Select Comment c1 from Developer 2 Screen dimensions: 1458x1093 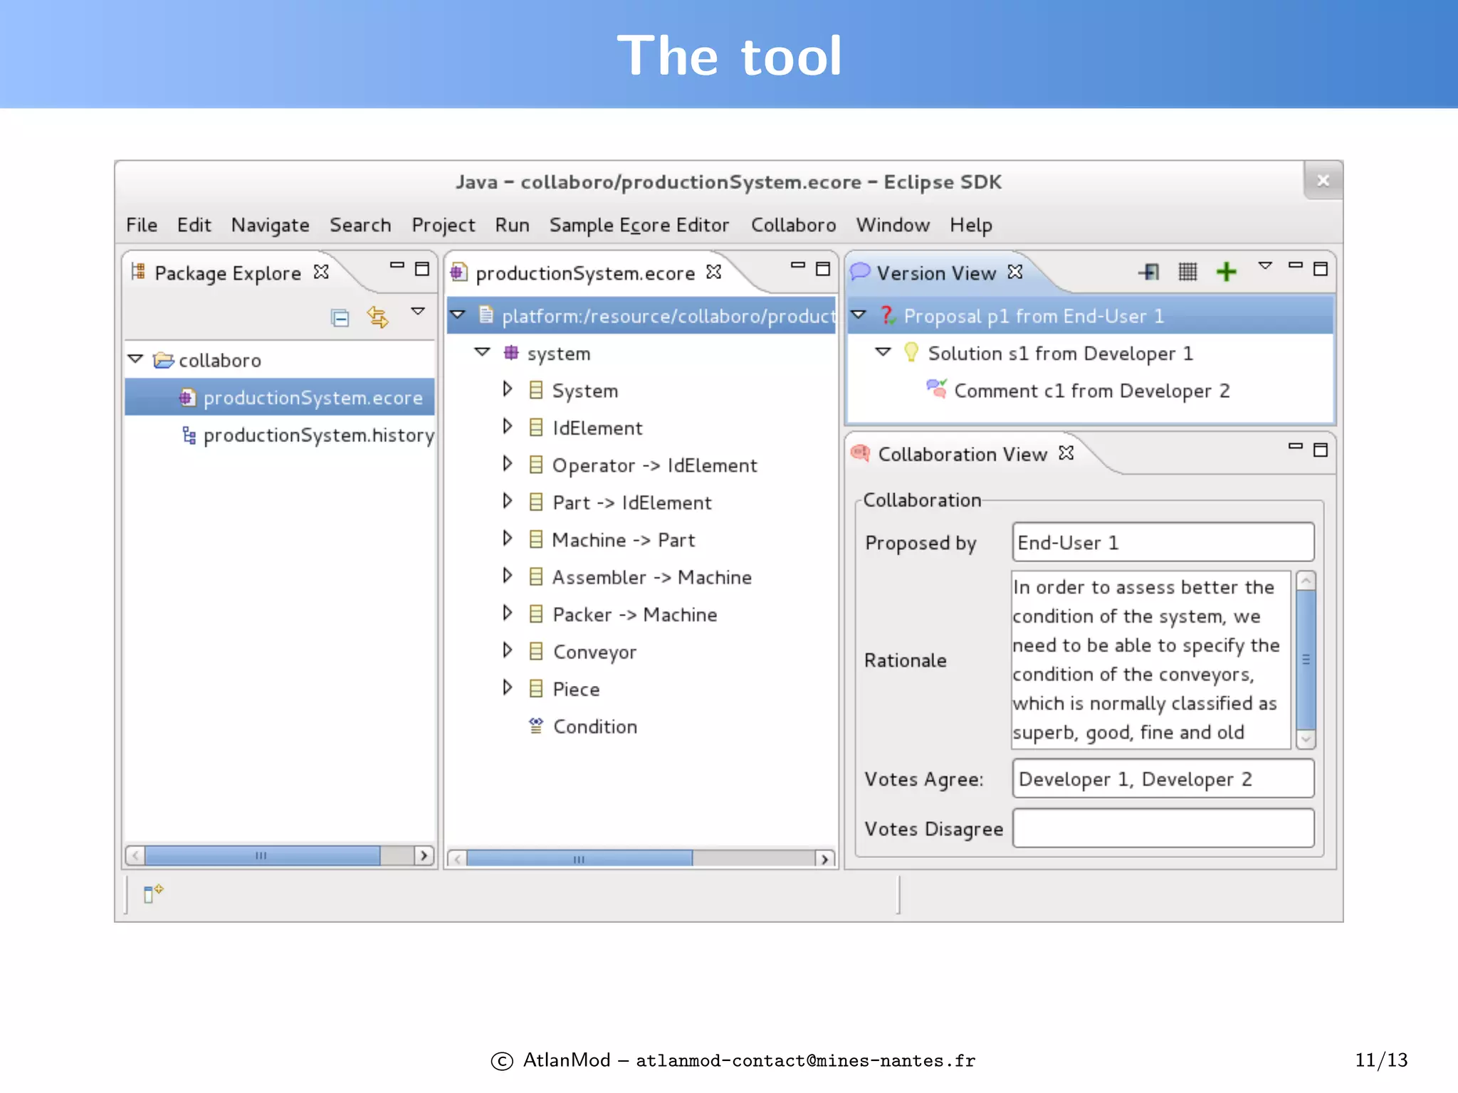coord(1078,391)
